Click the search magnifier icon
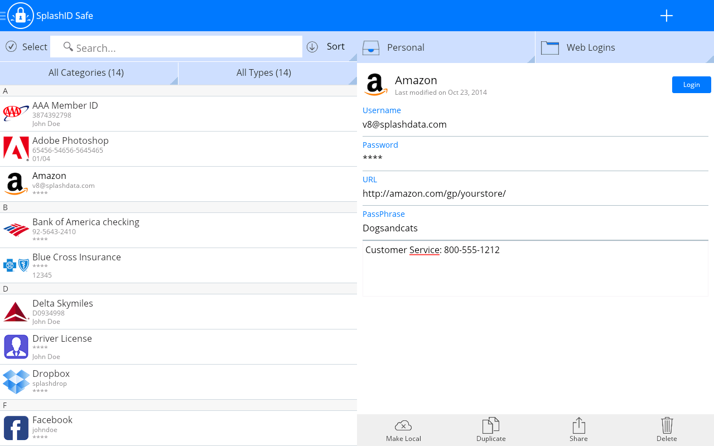 point(68,46)
